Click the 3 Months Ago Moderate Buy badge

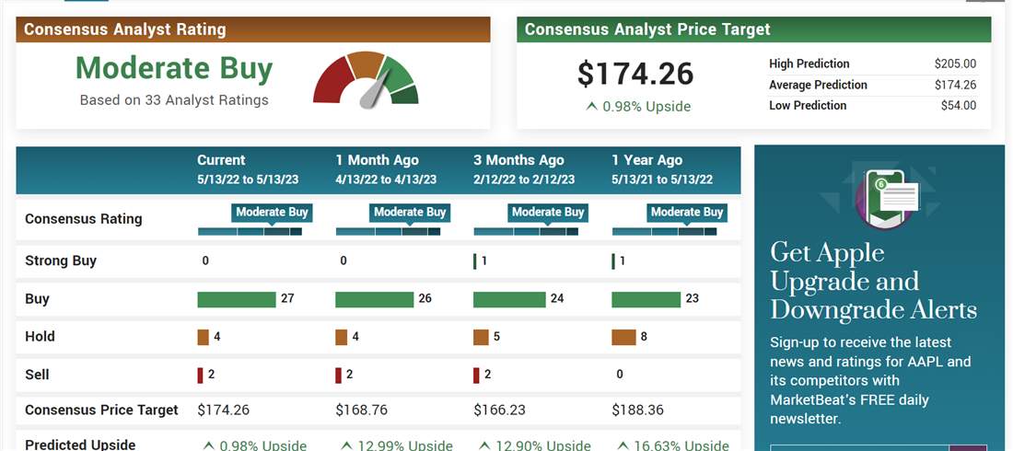[548, 213]
